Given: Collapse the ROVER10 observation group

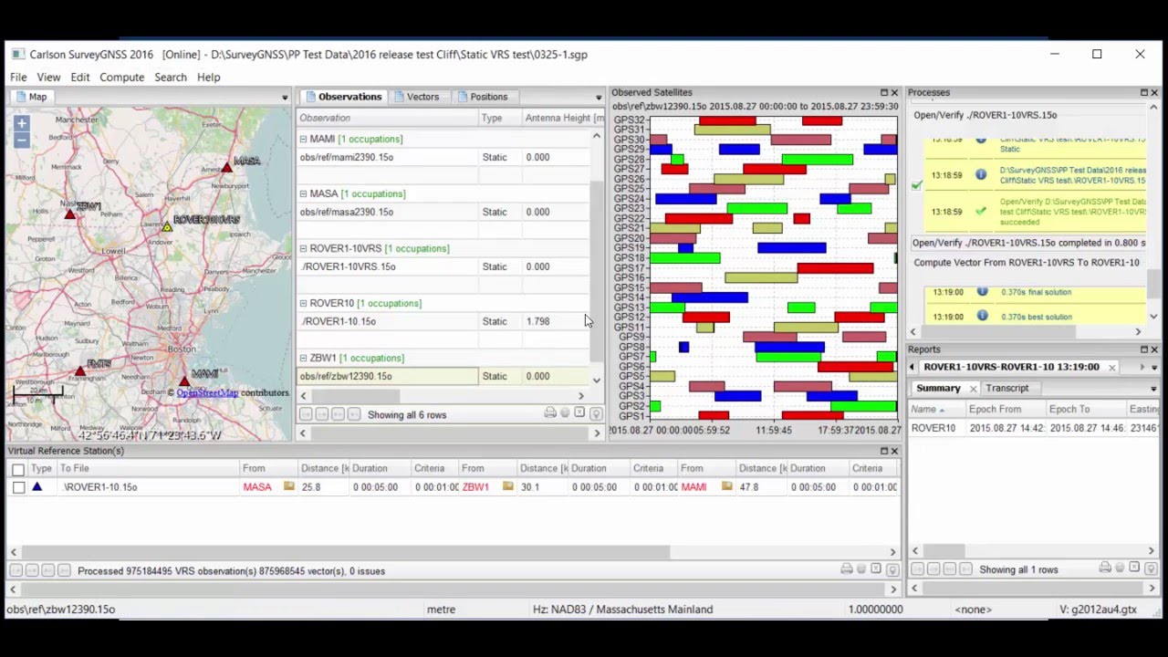Looking at the screenshot, I should [303, 303].
